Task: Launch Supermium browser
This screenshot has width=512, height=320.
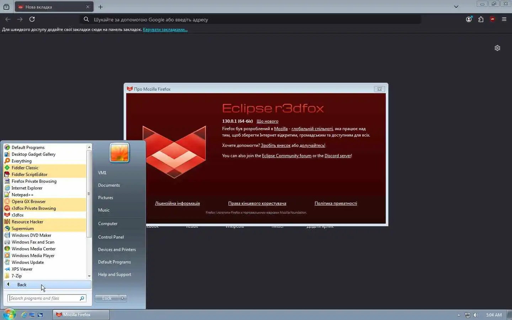Action: point(45,229)
